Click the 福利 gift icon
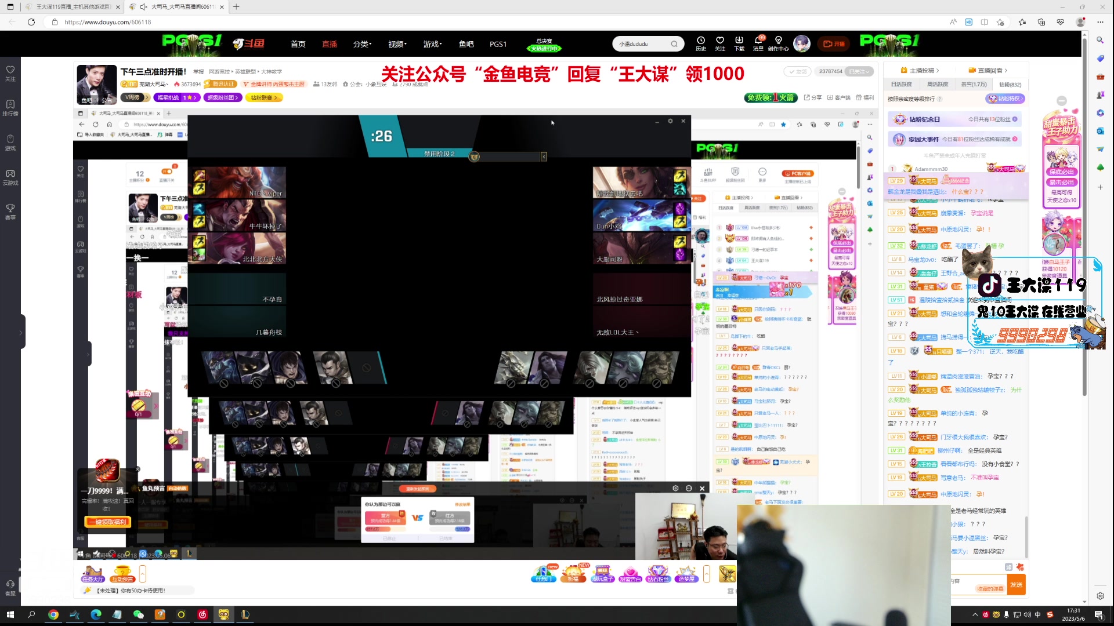 (865, 97)
